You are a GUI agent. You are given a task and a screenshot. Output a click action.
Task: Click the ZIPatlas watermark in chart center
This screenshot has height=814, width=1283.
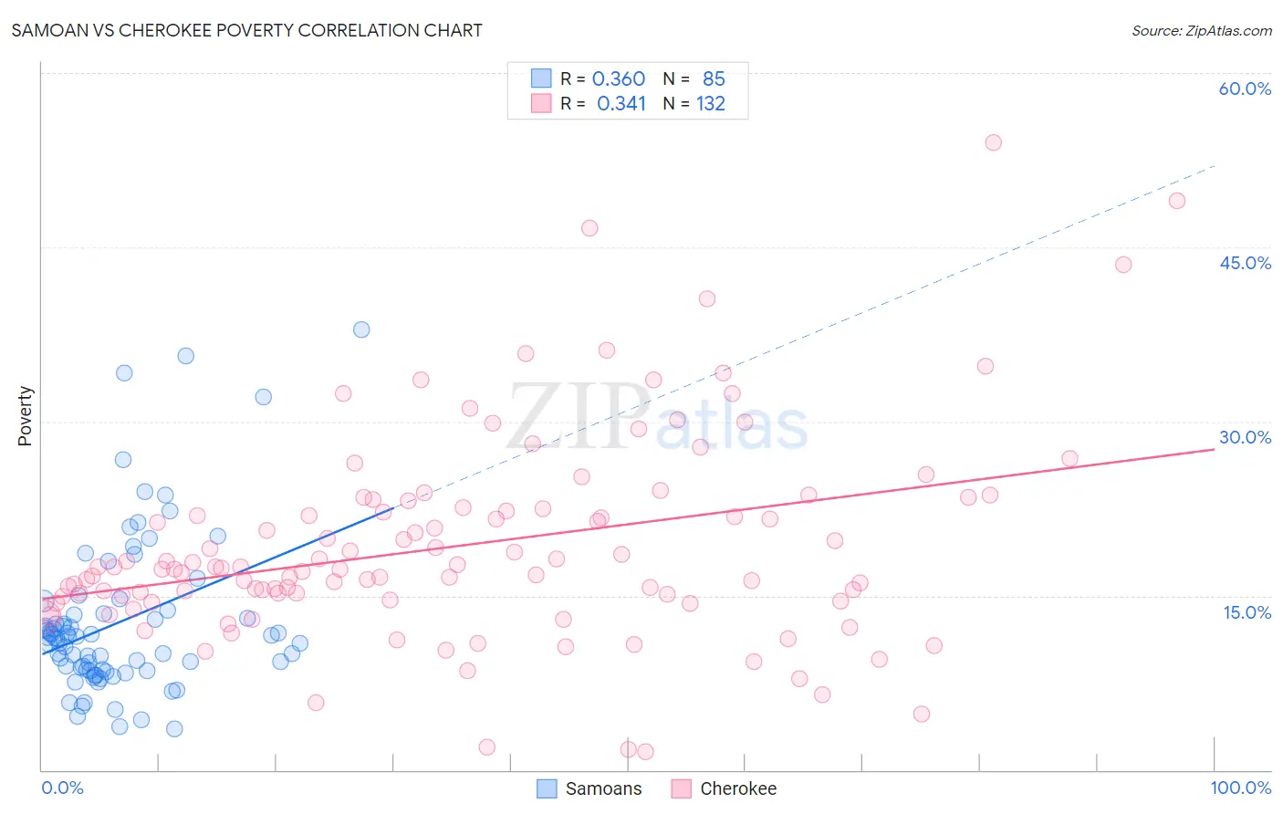coord(657,416)
